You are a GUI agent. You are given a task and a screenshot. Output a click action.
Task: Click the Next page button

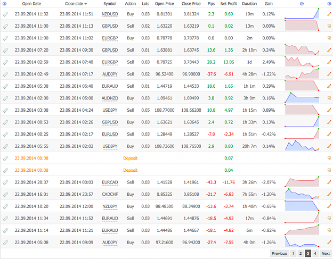click(x=326, y=253)
